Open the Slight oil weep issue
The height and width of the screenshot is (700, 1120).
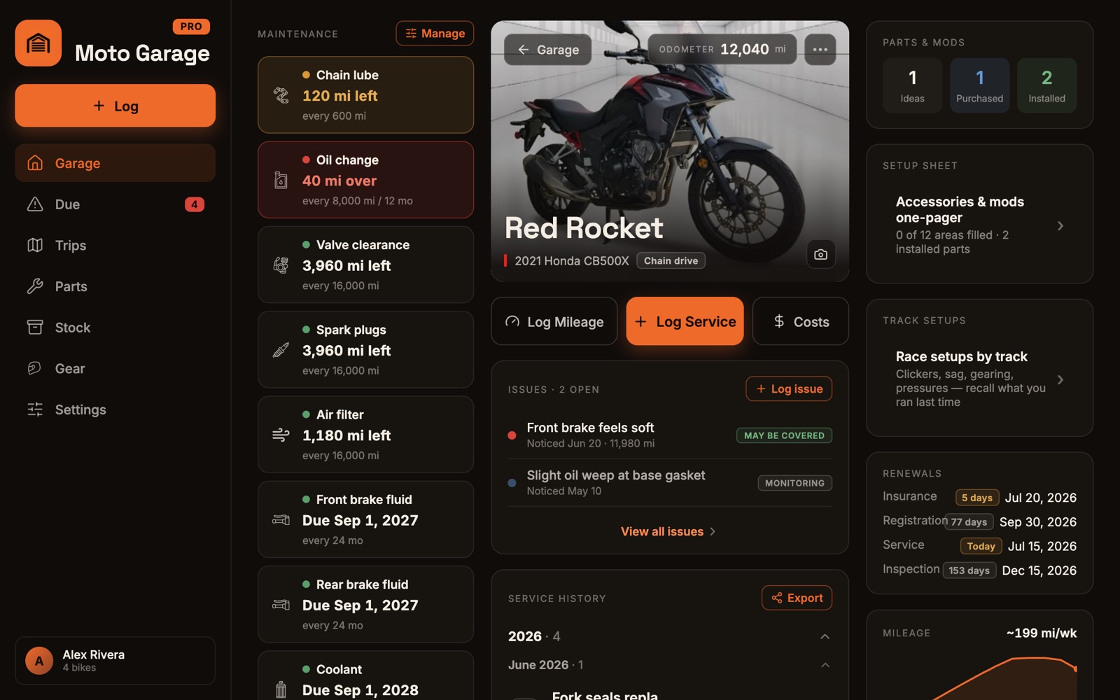point(670,483)
